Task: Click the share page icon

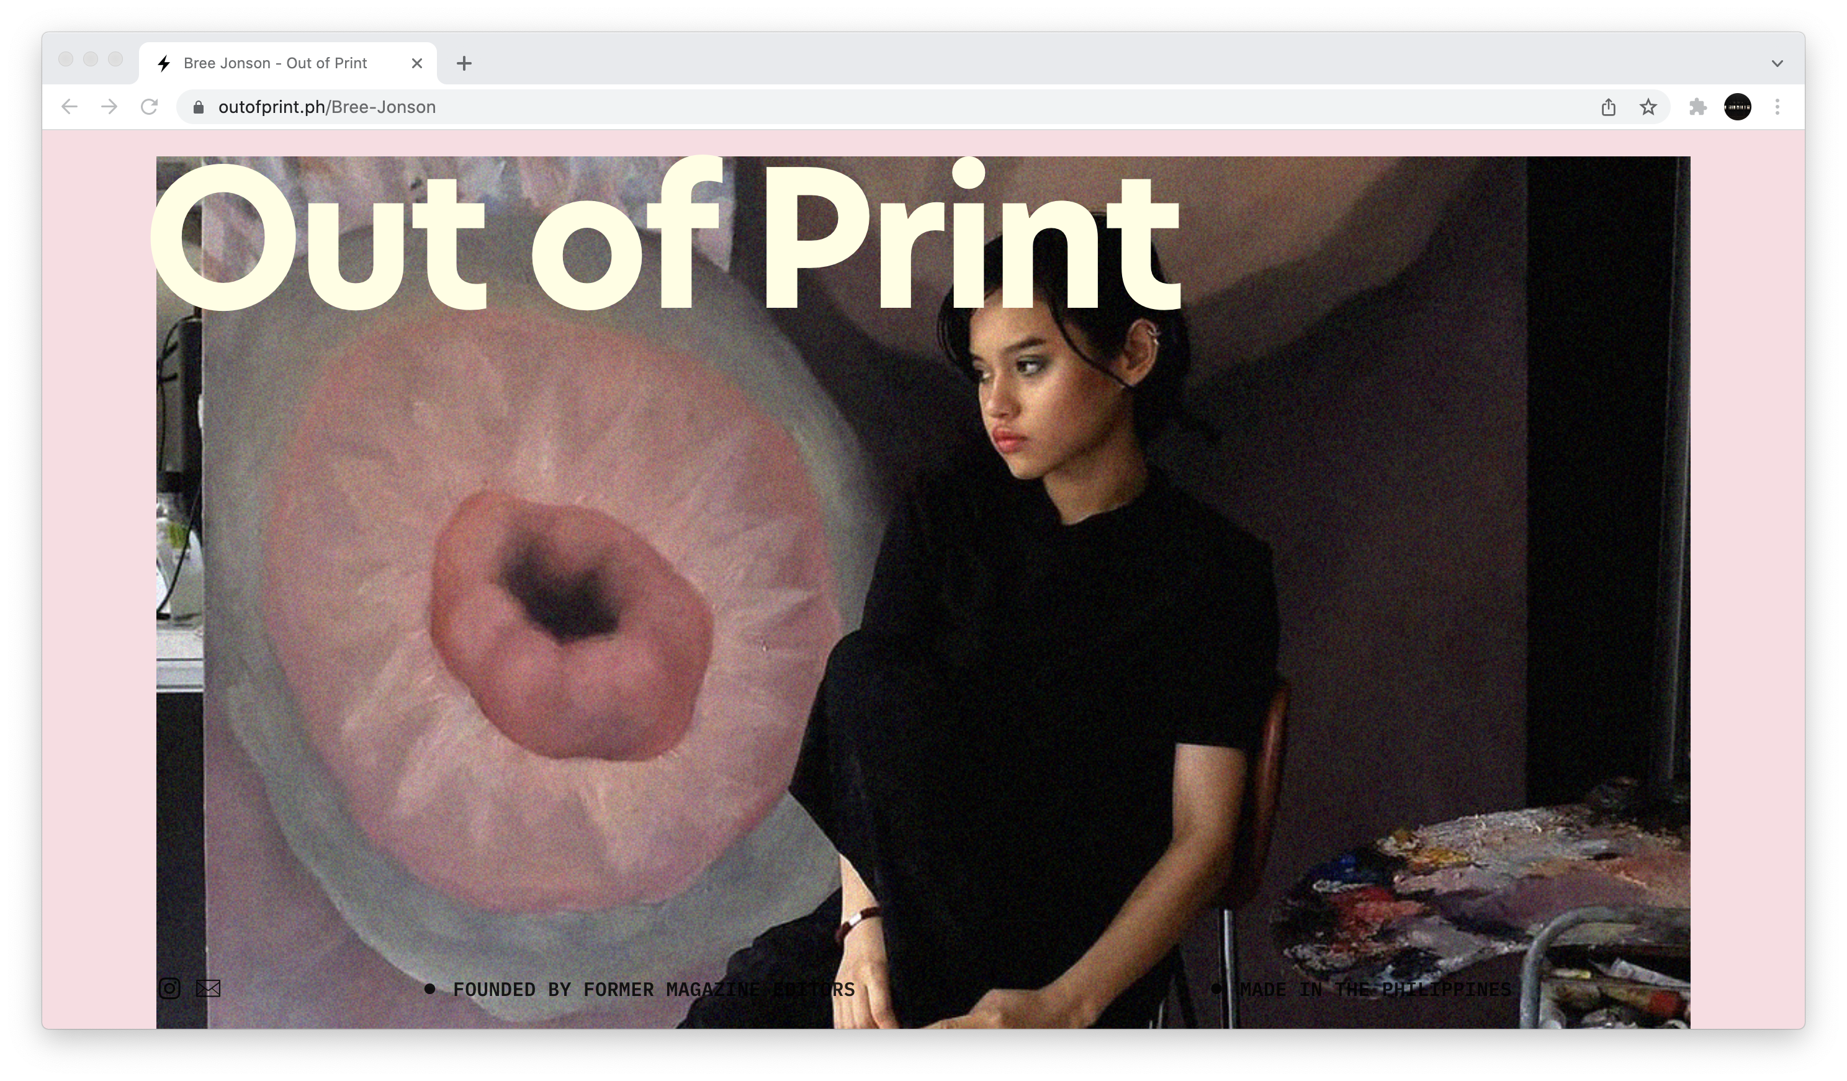Action: (1609, 107)
